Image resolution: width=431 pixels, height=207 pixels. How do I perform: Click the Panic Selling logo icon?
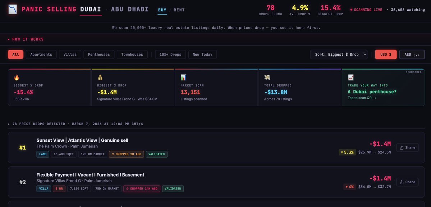click(x=12, y=9)
